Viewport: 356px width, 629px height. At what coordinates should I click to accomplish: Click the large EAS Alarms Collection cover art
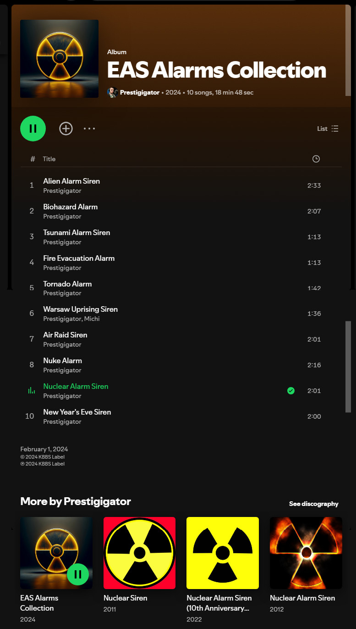pos(60,59)
